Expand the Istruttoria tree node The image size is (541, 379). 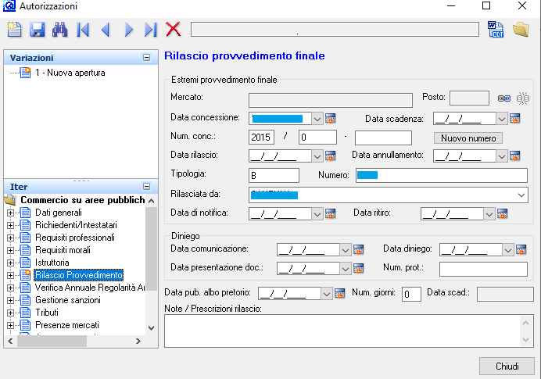pyautogui.click(x=10, y=263)
